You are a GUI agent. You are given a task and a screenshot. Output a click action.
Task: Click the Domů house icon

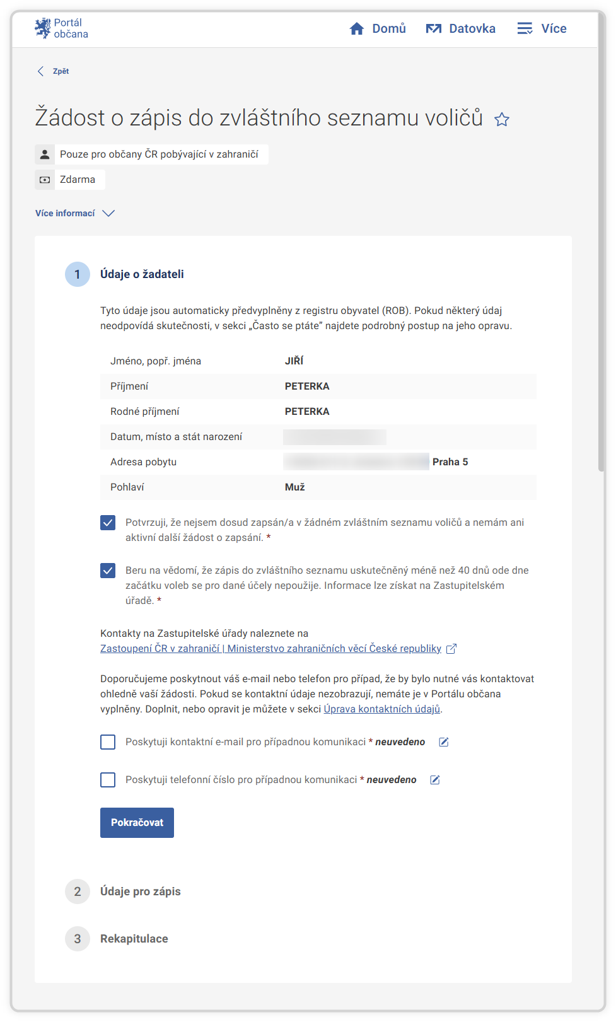tap(357, 29)
